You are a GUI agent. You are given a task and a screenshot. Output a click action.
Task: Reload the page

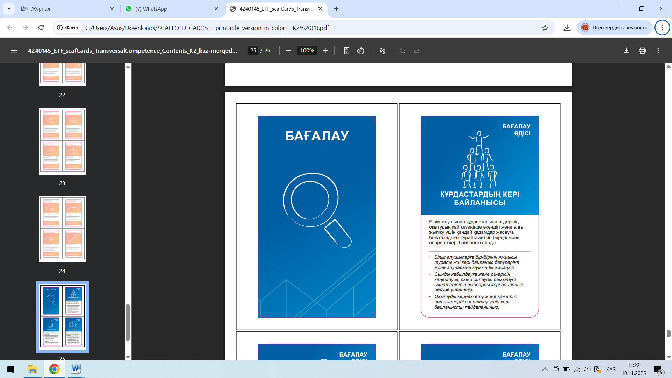(x=41, y=28)
